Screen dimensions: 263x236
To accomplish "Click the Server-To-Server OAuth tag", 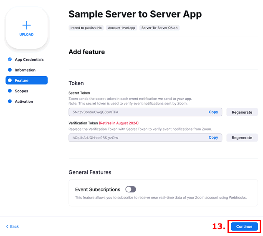I will 159,28.
